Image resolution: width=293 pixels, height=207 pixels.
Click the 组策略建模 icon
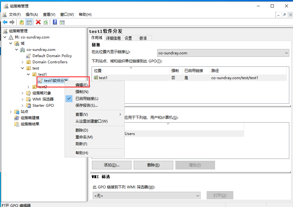17,118
